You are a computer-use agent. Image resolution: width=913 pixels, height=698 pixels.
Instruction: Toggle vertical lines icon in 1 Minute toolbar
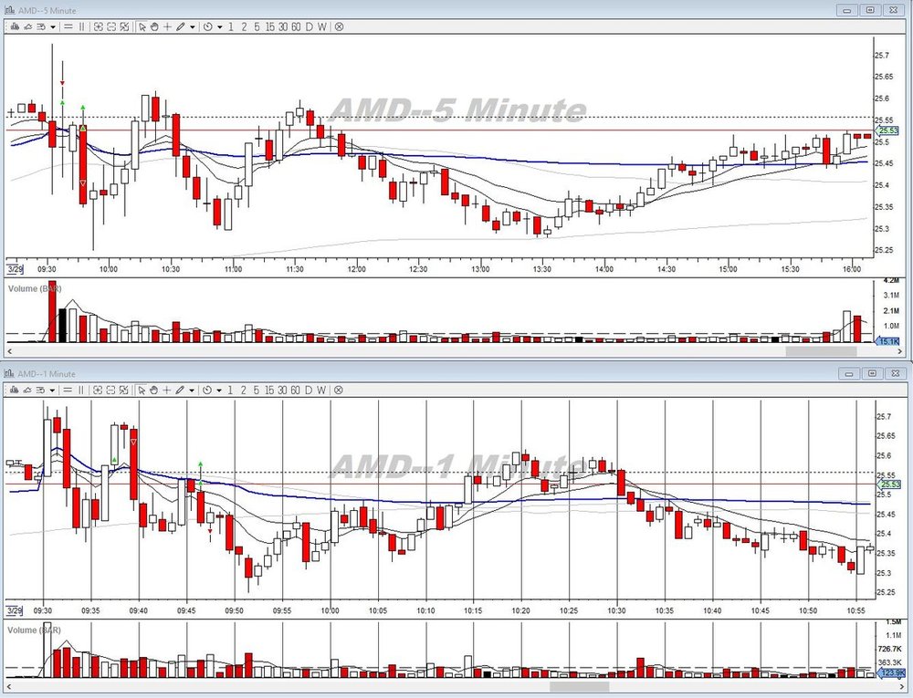pyautogui.click(x=81, y=390)
